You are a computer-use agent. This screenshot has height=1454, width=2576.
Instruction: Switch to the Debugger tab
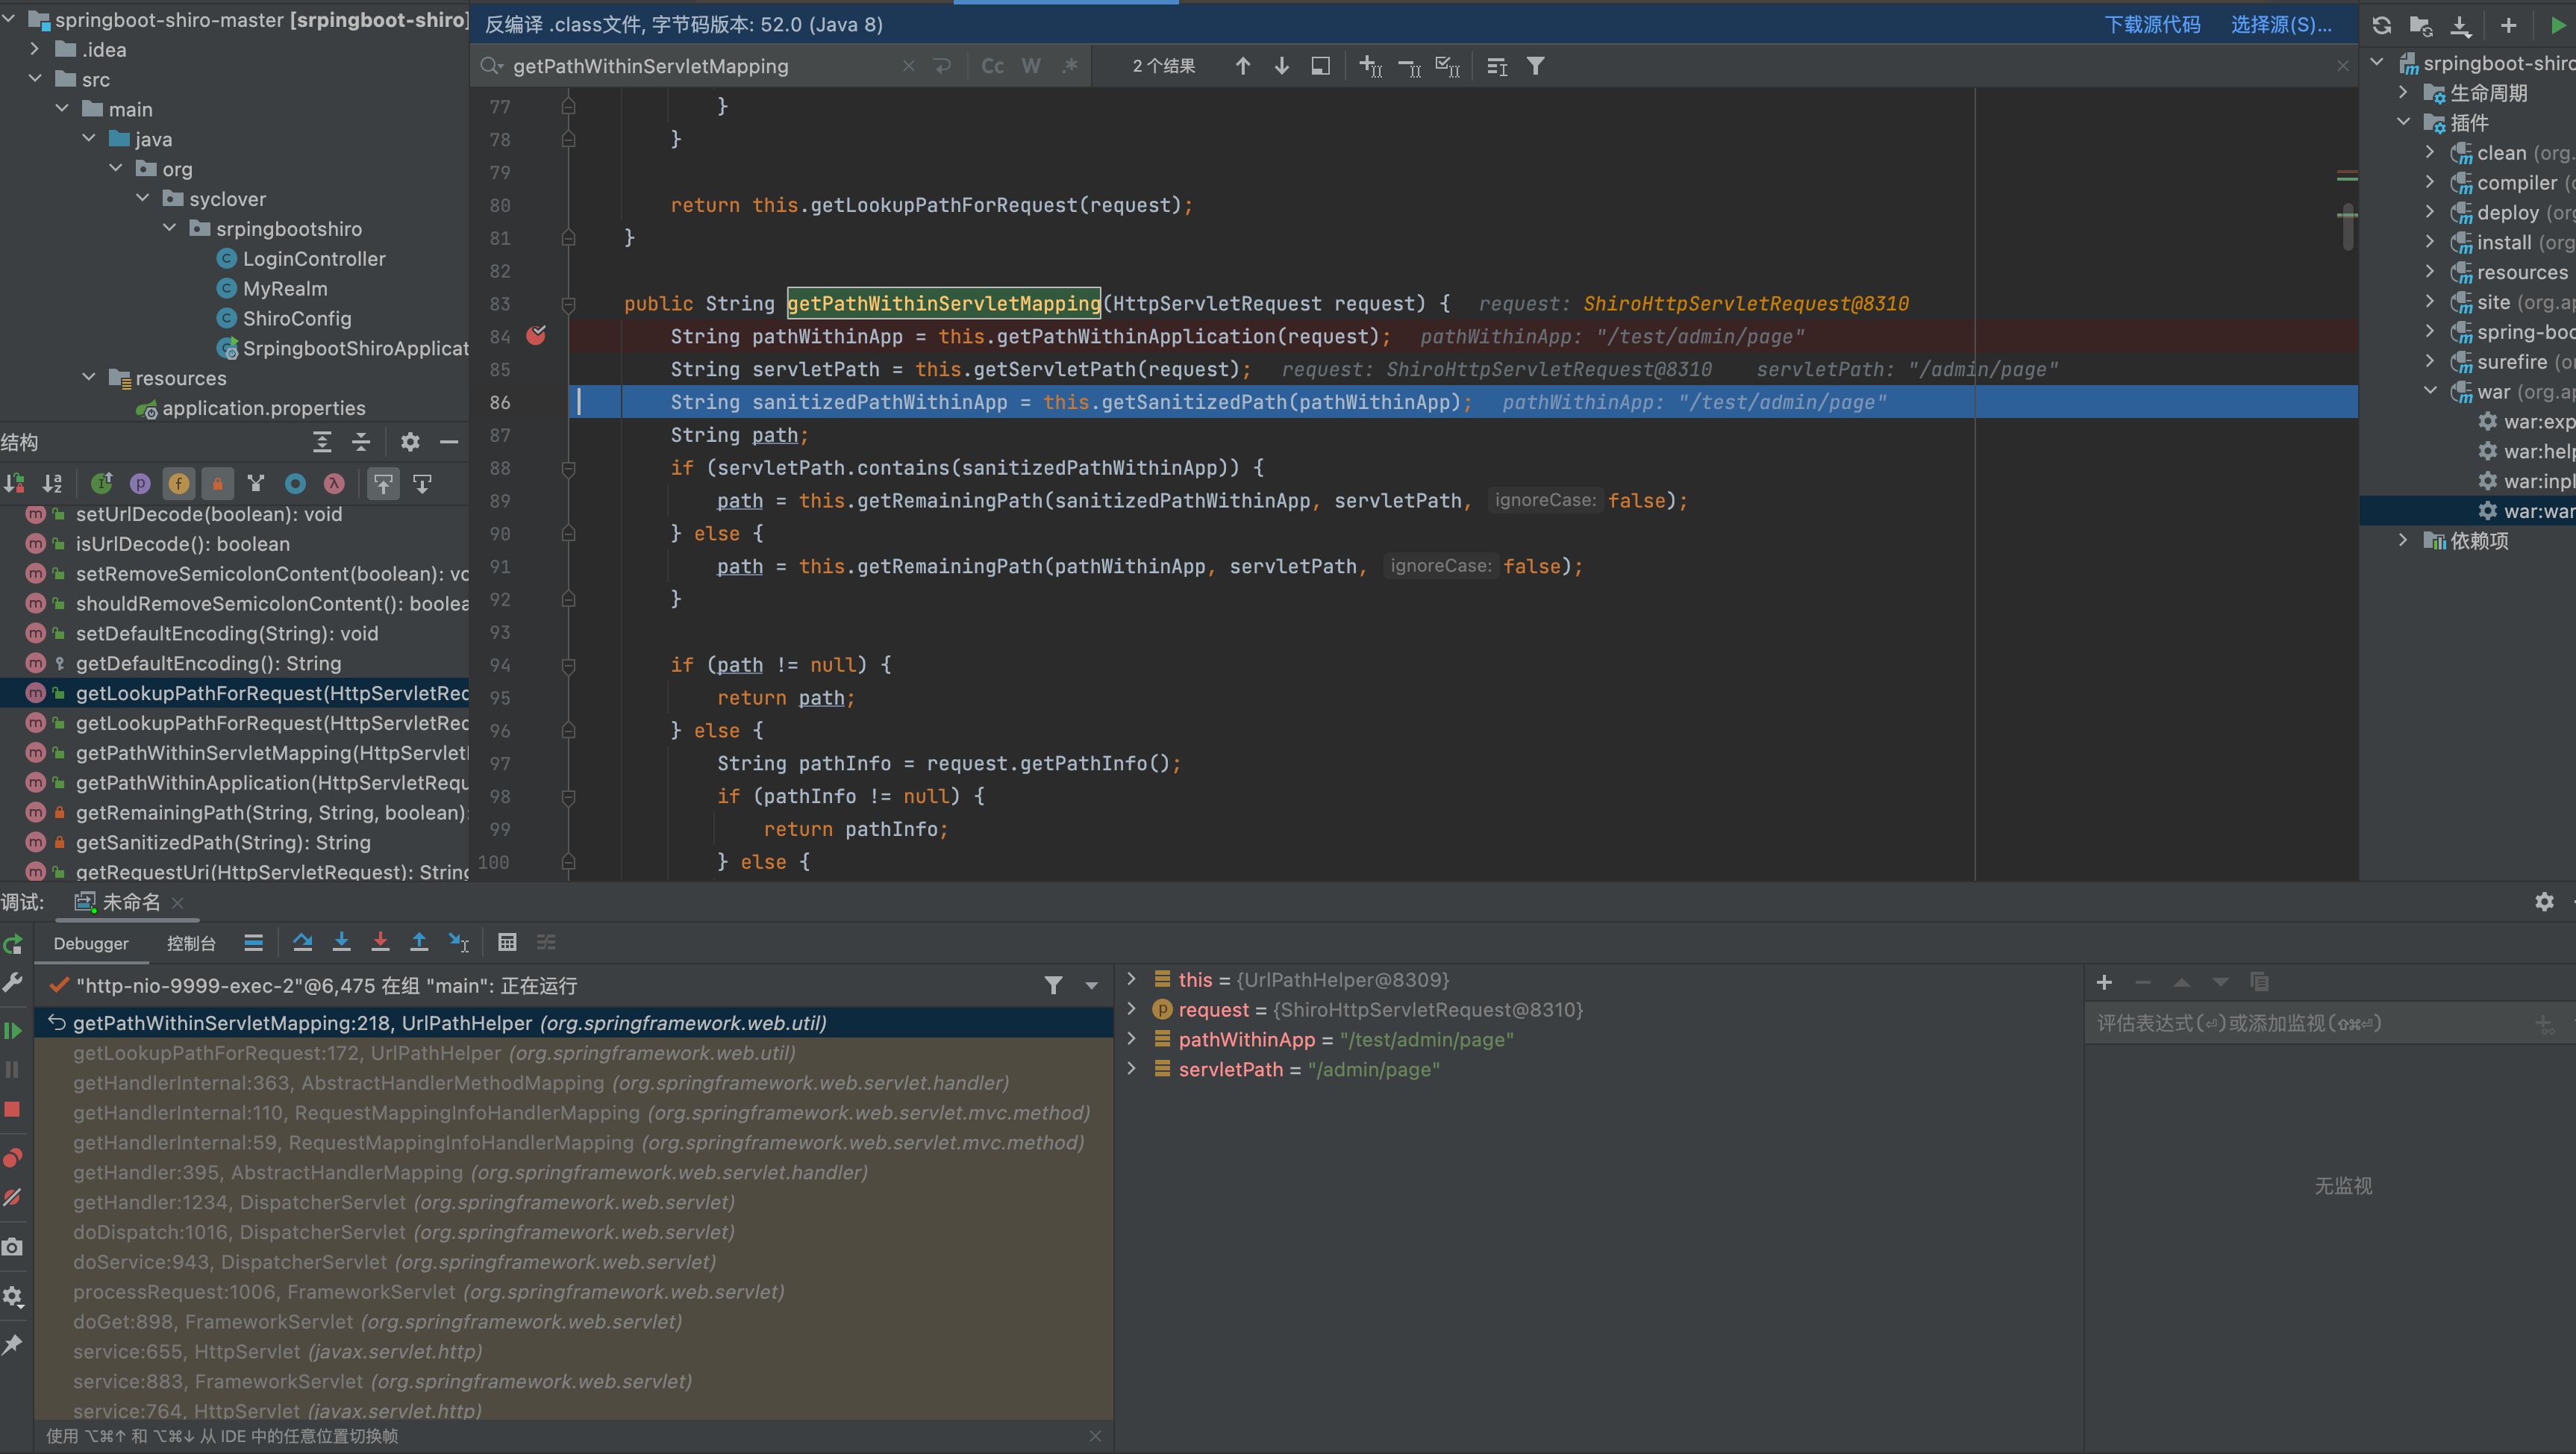pyautogui.click(x=91, y=943)
